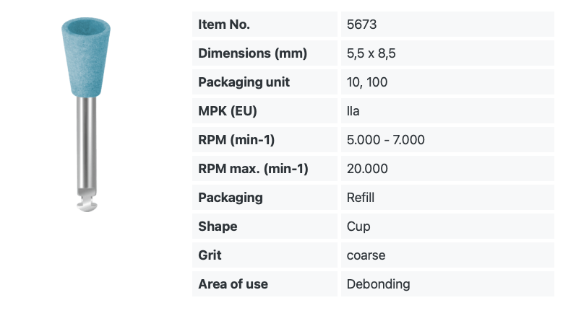Click the Cup shape value

pyautogui.click(x=358, y=227)
